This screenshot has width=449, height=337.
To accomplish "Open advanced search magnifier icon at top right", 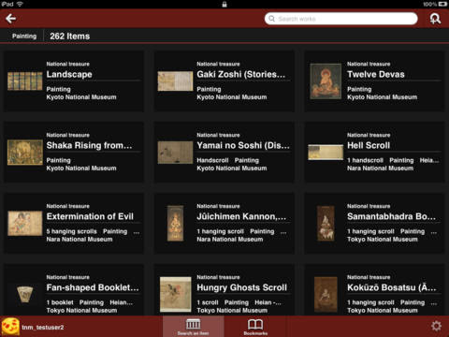I will click(435, 19).
